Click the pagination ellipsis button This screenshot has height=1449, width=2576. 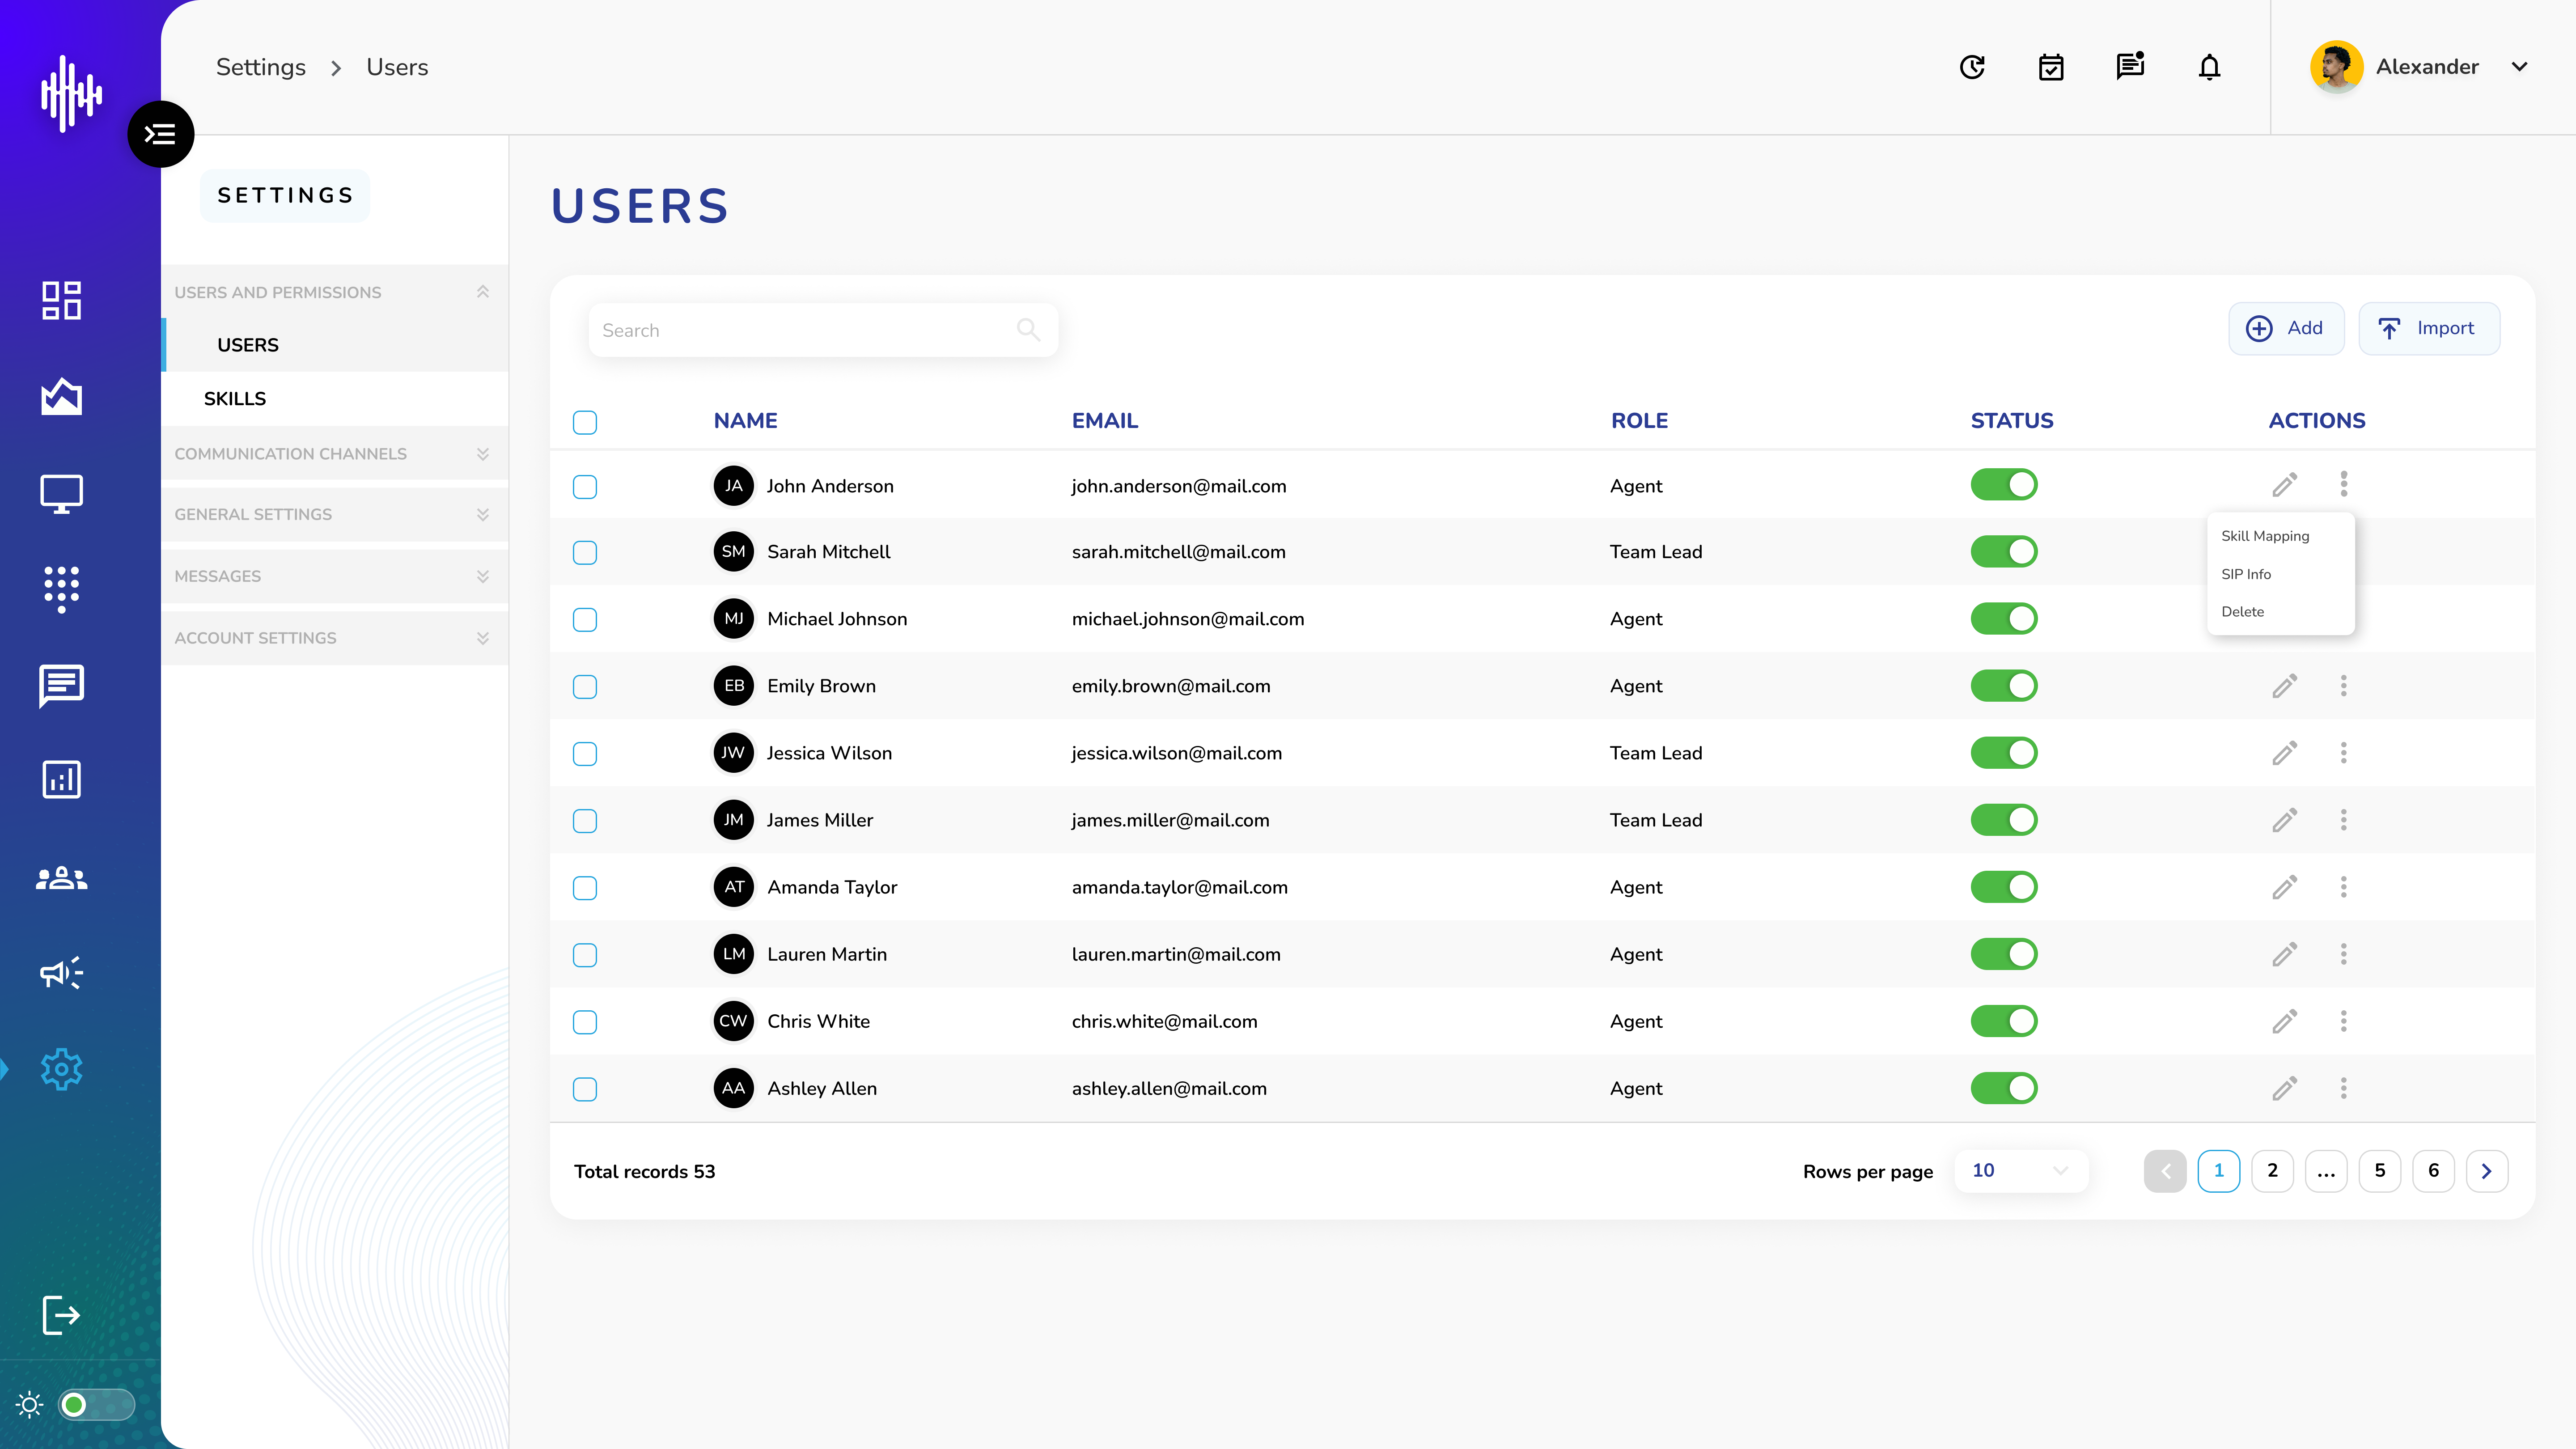coord(2326,1170)
